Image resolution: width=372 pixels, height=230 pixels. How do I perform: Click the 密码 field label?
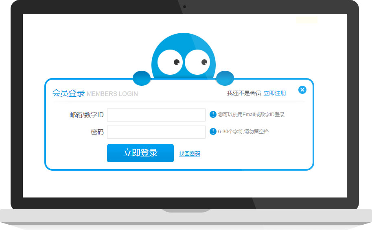click(97, 132)
